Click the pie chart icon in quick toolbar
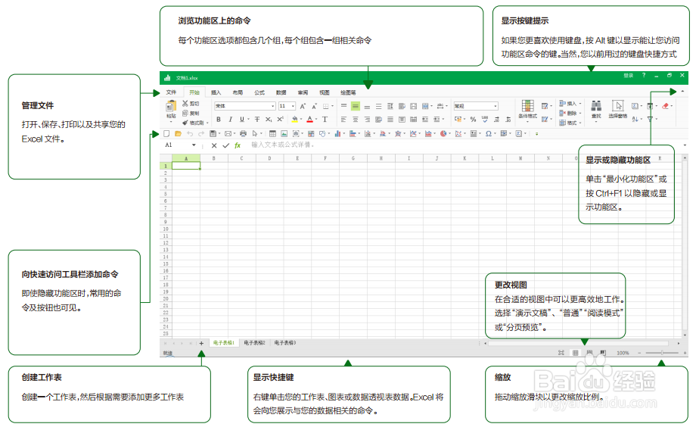The height and width of the screenshot is (427, 696). pos(443,133)
